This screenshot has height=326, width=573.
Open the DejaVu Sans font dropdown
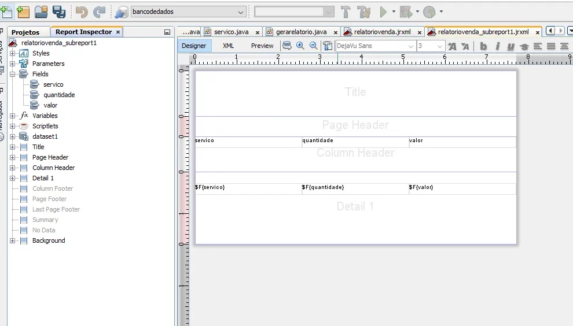[411, 46]
